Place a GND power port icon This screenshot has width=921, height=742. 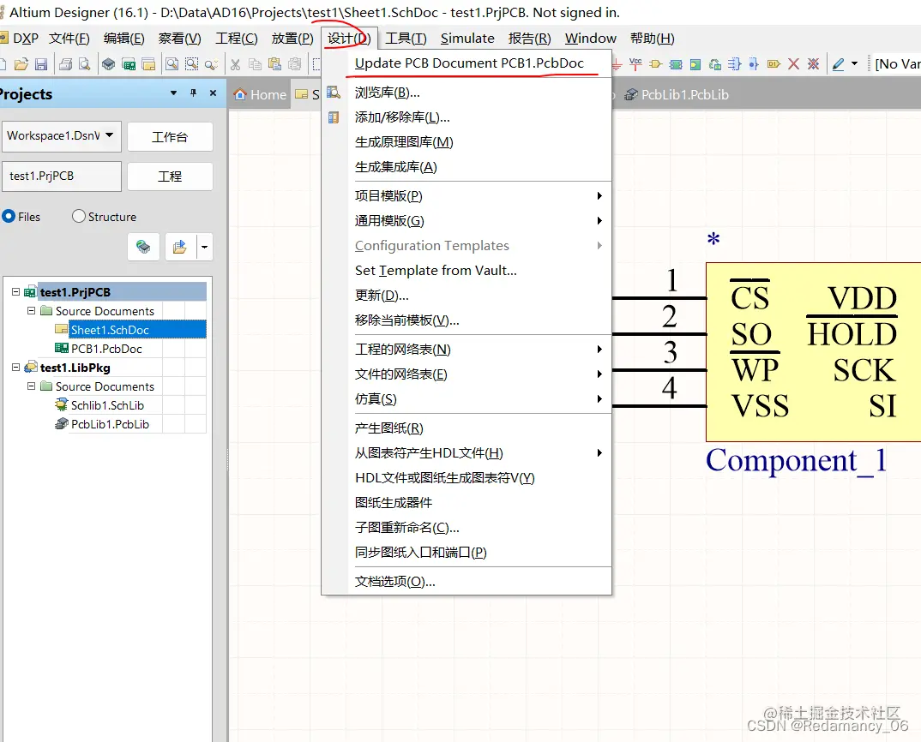[x=617, y=64]
